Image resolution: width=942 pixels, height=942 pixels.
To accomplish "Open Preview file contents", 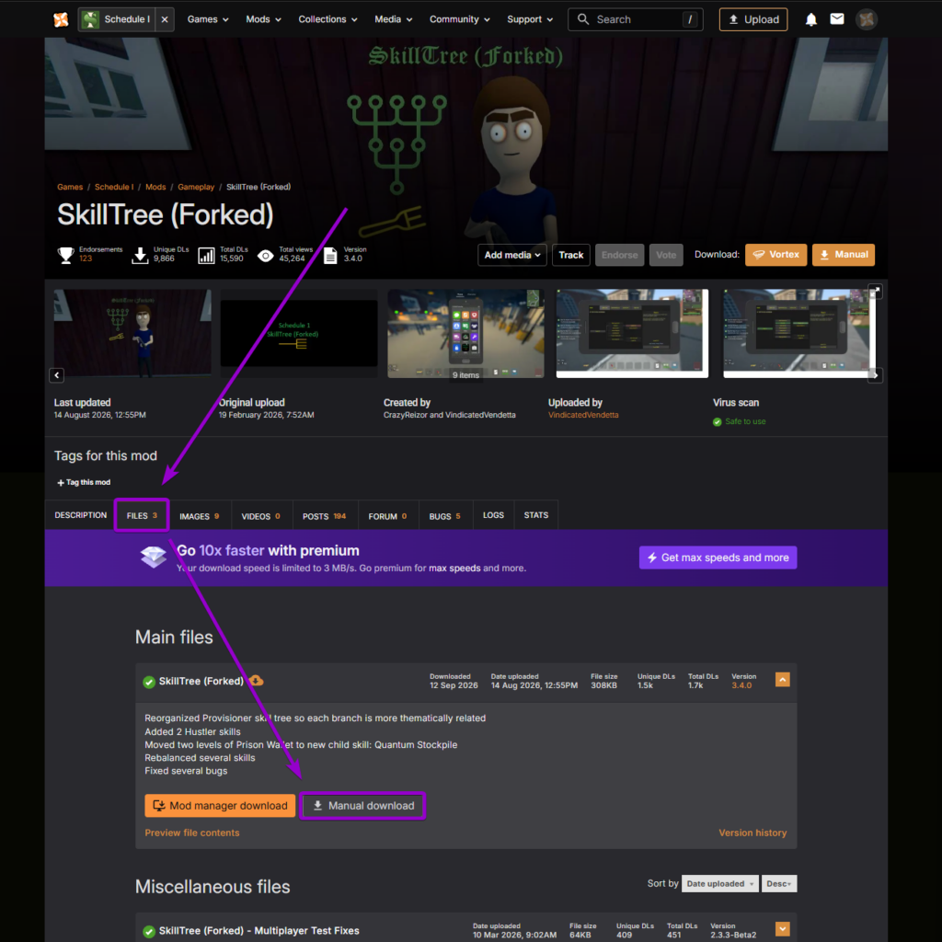I will (191, 833).
